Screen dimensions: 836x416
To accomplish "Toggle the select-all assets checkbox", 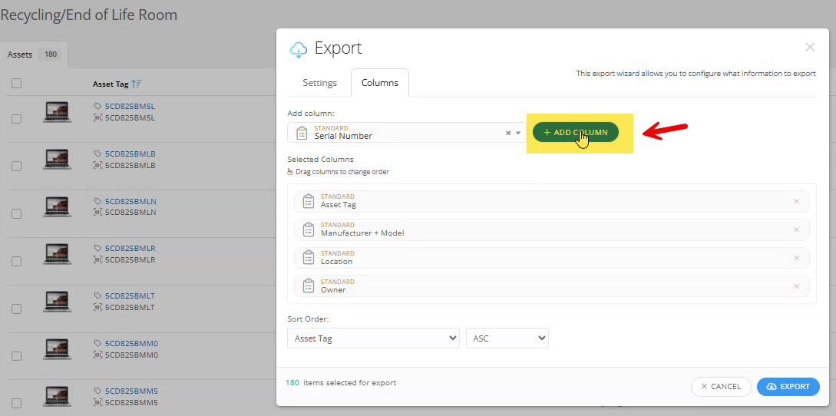I will click(16, 84).
